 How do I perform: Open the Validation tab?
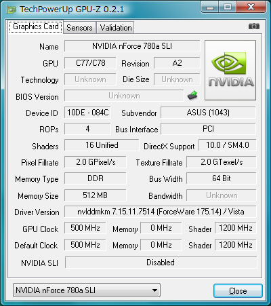point(116,28)
